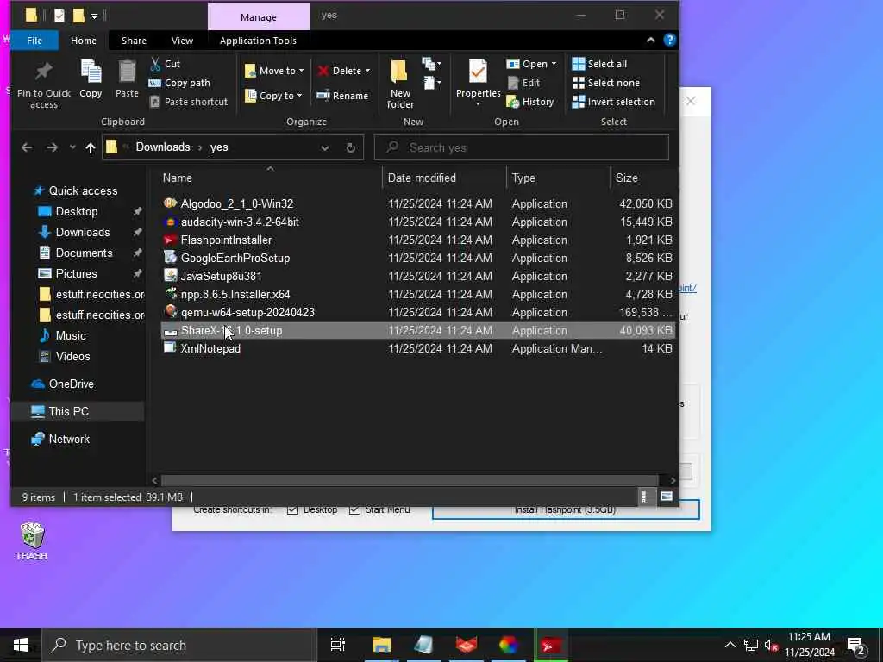Click Invert selection in ribbon
The height and width of the screenshot is (662, 883).
tap(614, 102)
